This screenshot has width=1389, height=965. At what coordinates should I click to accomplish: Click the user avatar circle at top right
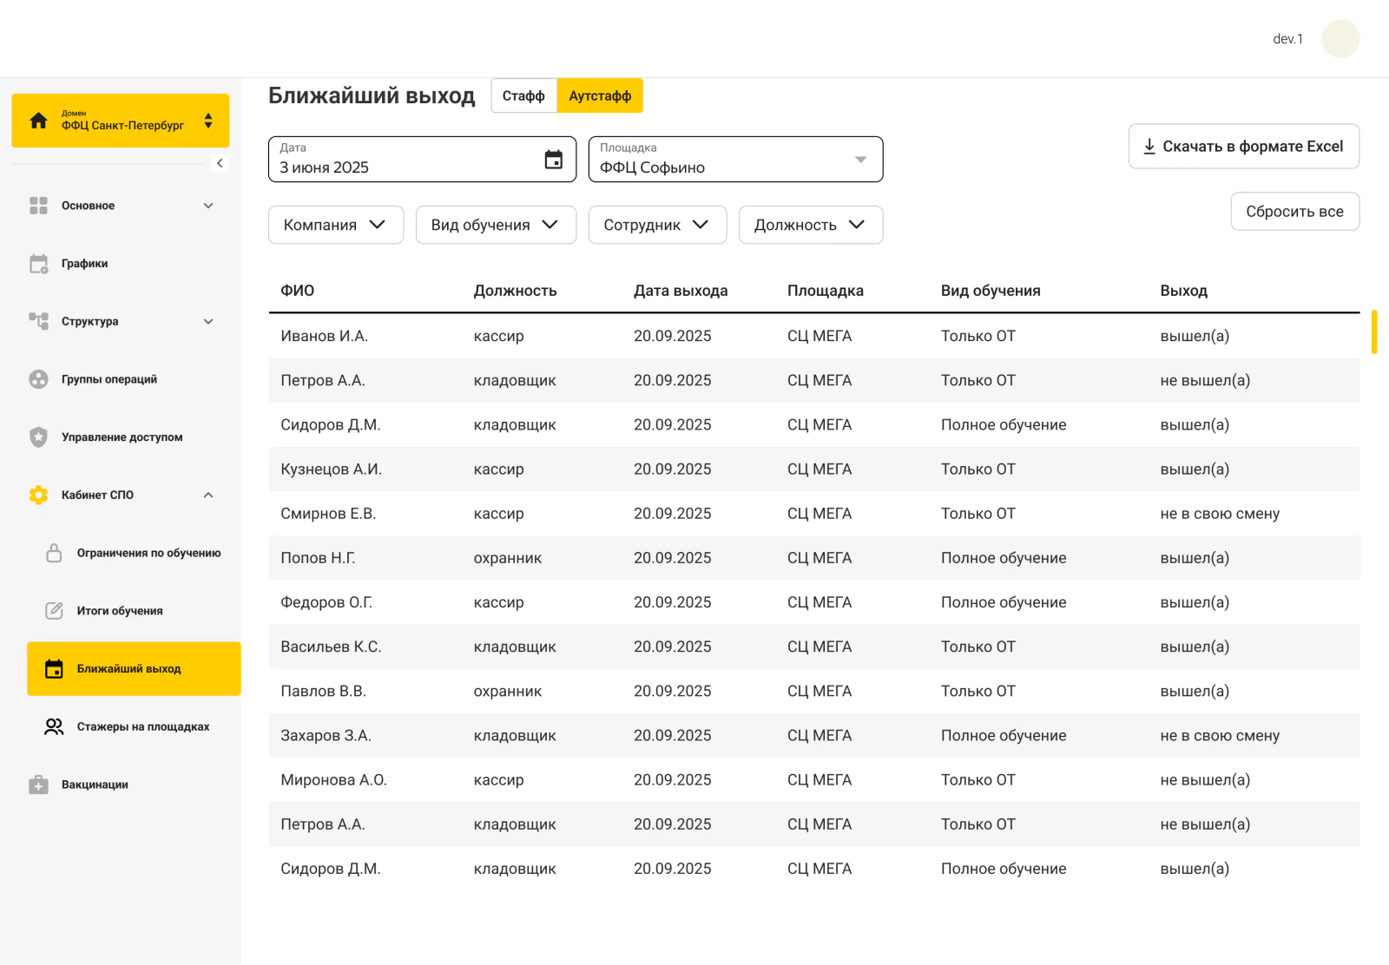pyautogui.click(x=1340, y=39)
